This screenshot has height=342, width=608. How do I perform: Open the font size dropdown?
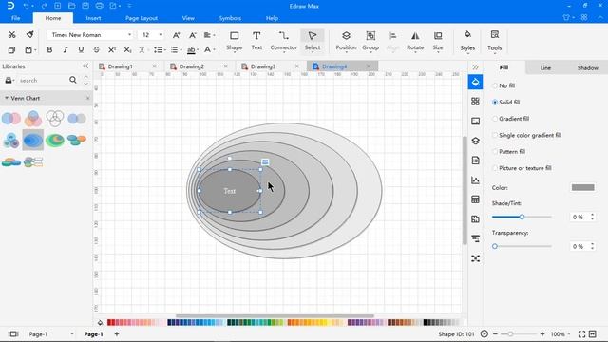(x=161, y=35)
